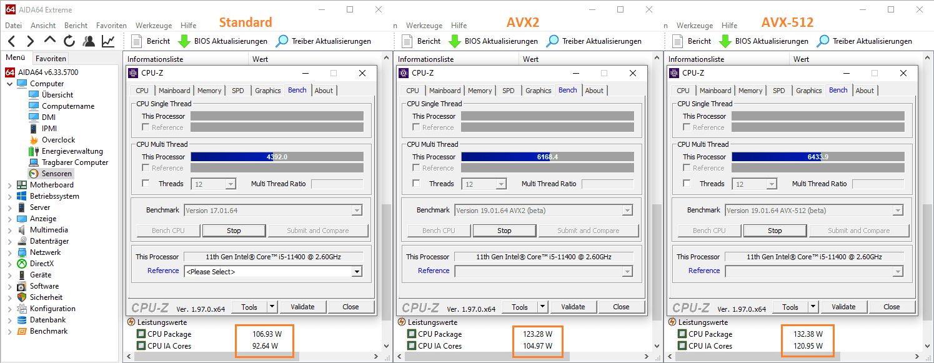Image resolution: width=934 pixels, height=363 pixels.
Task: Switch to Memory tab in Standard CPU-Z
Action: click(209, 91)
